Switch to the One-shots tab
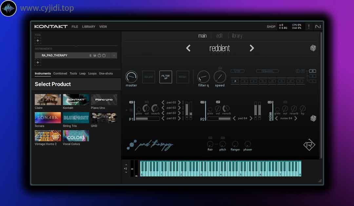This screenshot has width=354, height=206. tap(106, 73)
